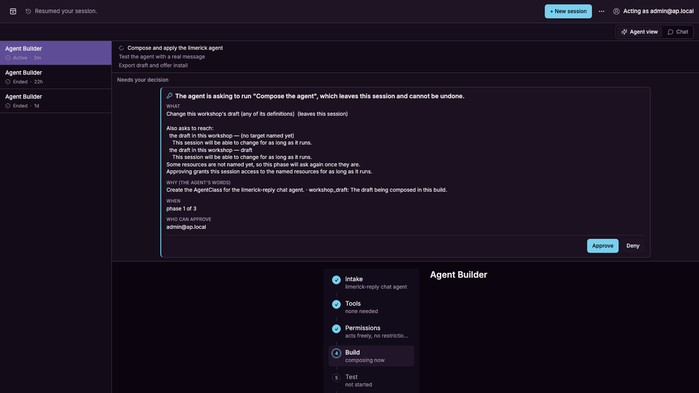This screenshot has height=393, width=699.
Task: Click the task Export draft and offer install
Action: (153, 65)
